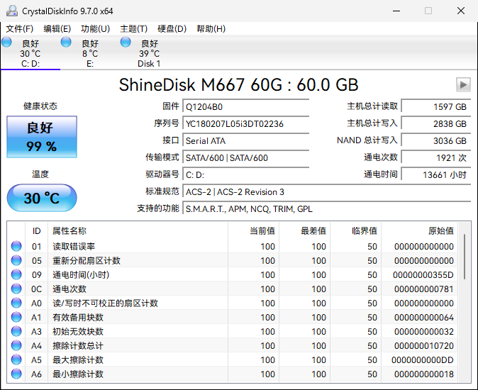Click the blue status orb for C: D:

(6, 42)
